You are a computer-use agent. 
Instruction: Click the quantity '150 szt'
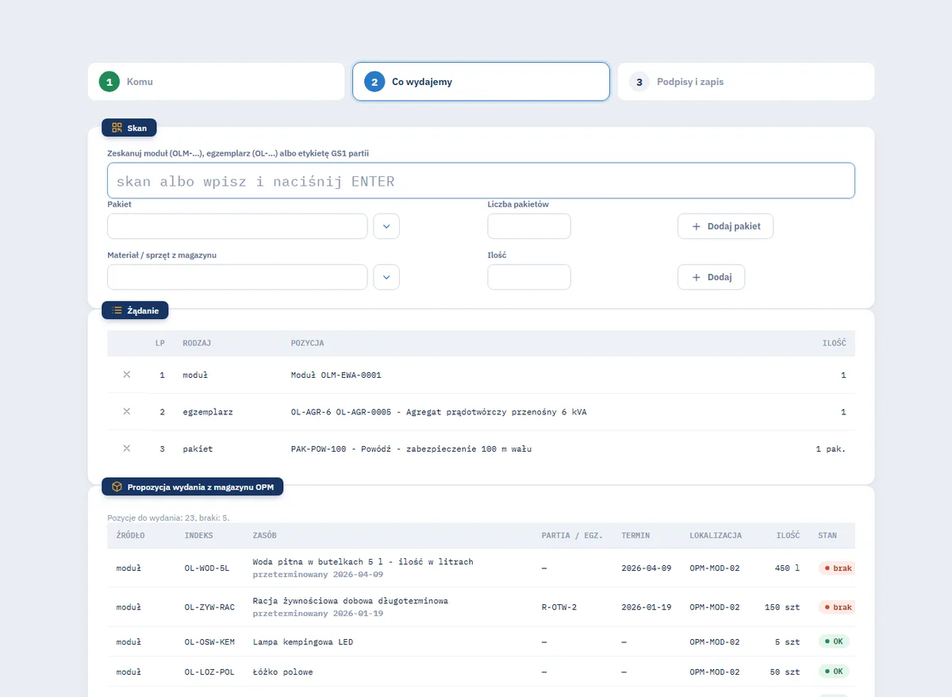(782, 607)
